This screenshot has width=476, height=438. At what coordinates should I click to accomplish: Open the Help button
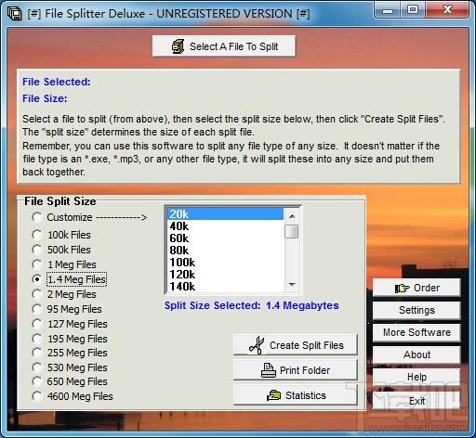coord(416,377)
